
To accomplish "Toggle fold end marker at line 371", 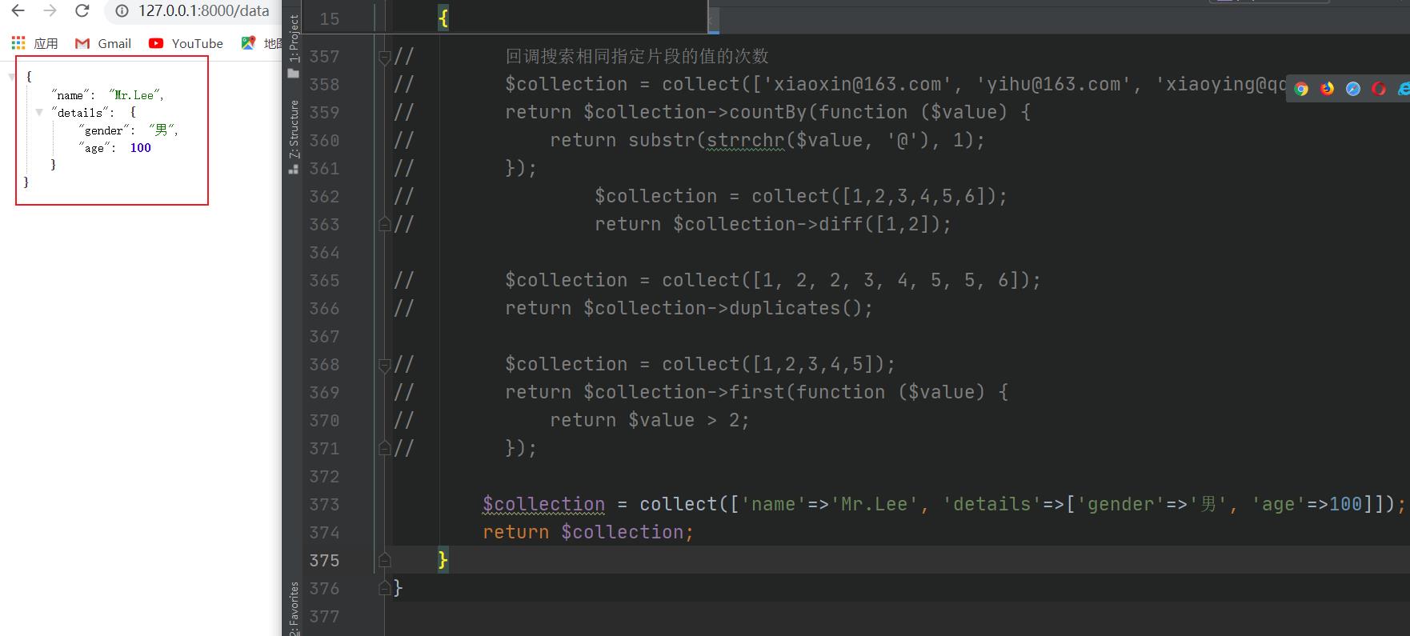I will [x=384, y=449].
